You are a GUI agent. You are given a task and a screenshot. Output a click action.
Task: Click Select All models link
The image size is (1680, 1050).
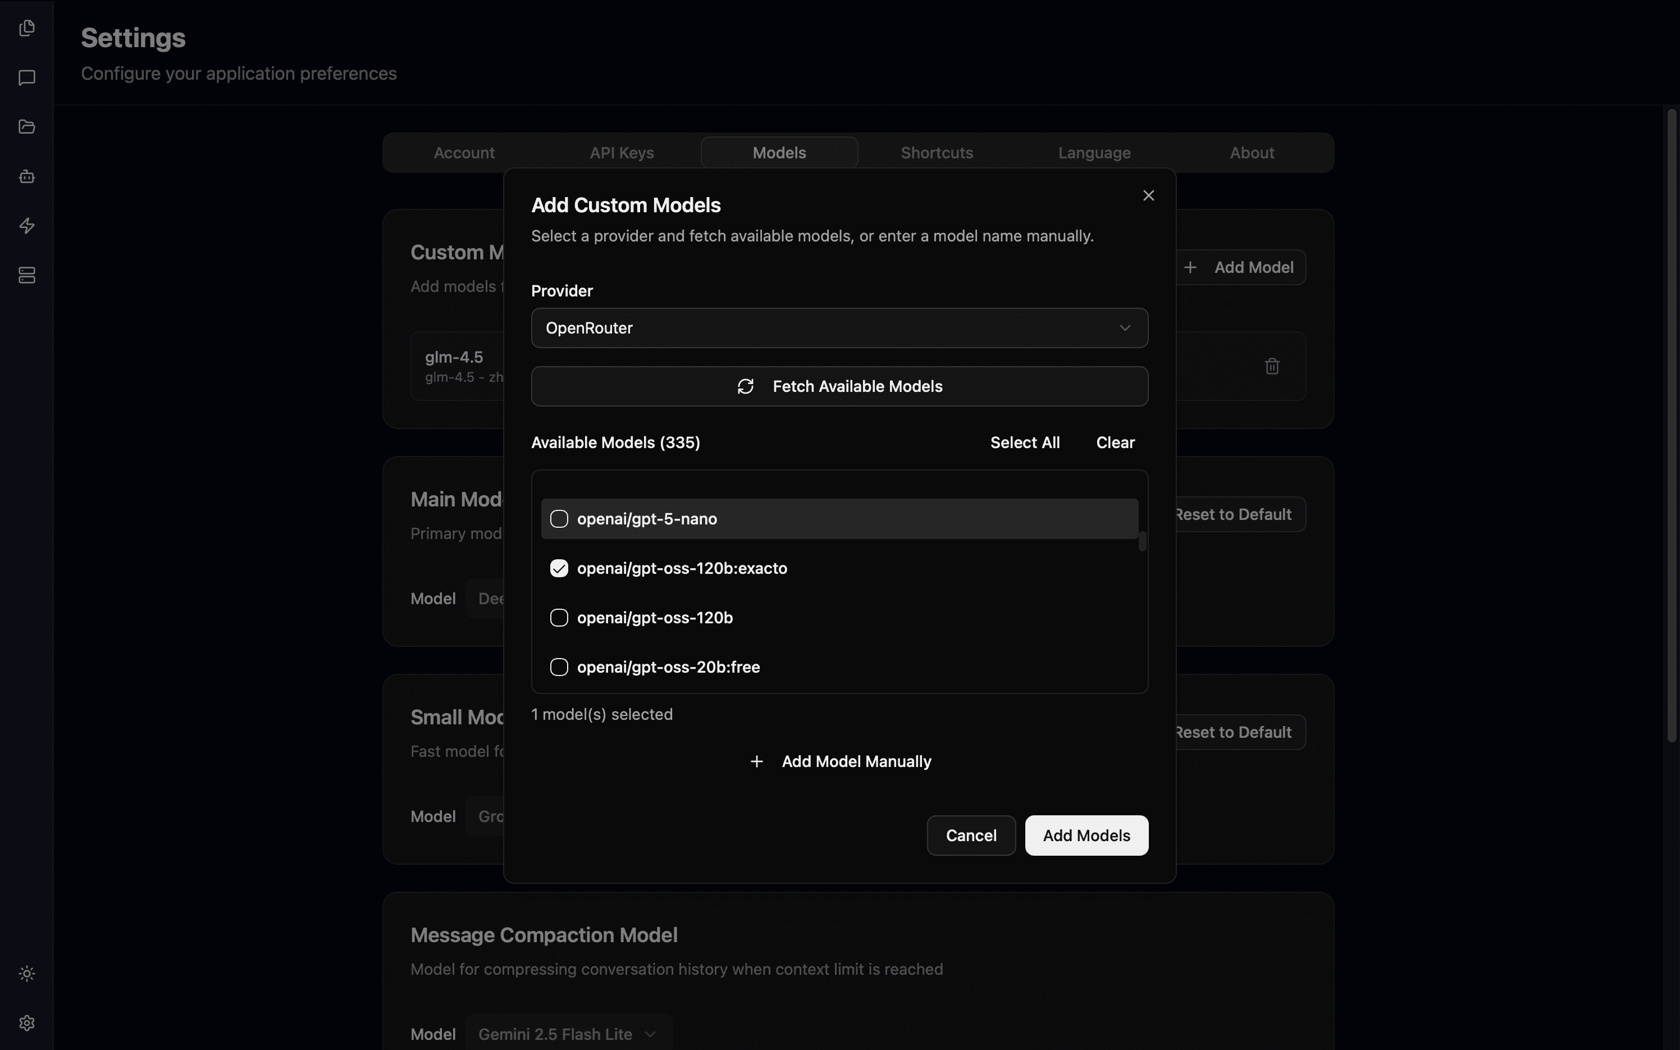1025,442
